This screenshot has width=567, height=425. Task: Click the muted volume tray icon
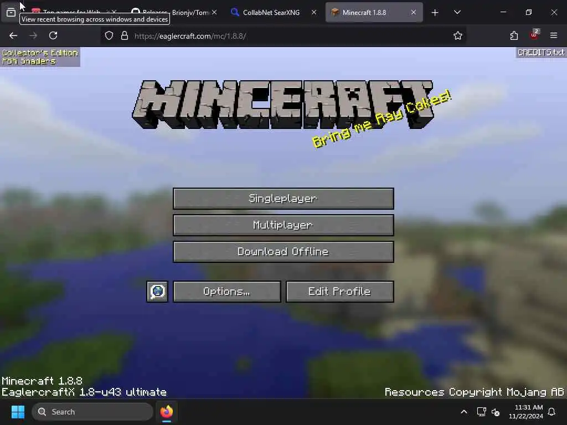[x=496, y=412]
